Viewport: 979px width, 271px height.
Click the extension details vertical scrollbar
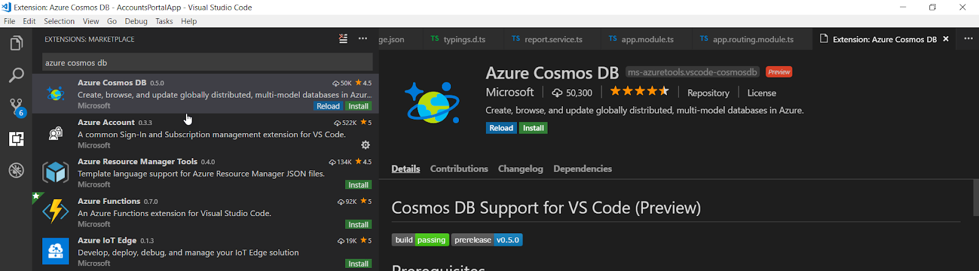[975, 198]
